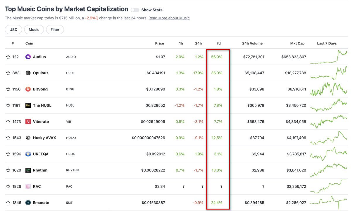The image size is (351, 211).
Task: Open the Read More about Music link
Action: coord(169,18)
